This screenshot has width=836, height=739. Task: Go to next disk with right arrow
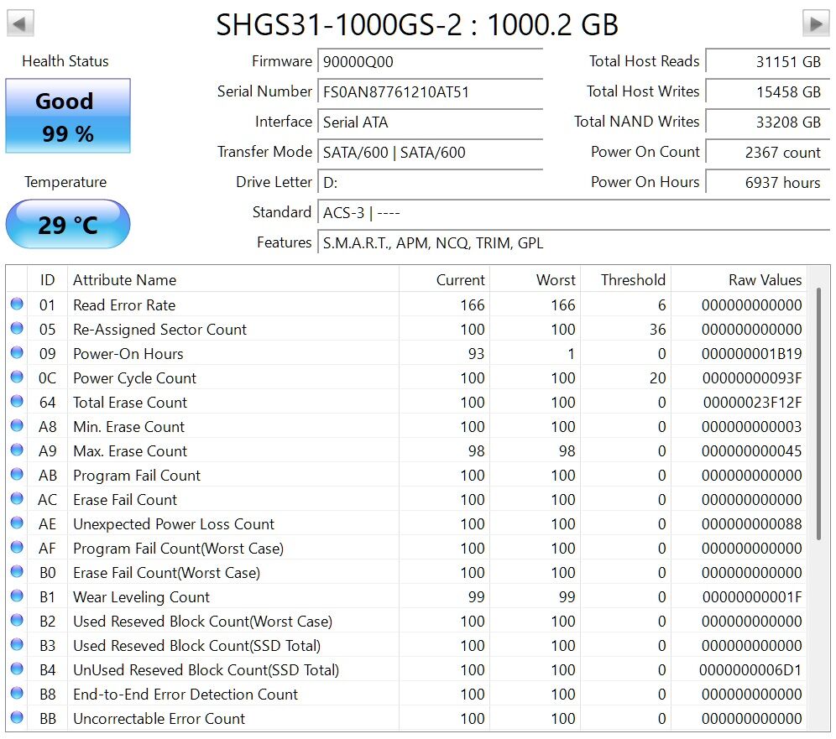point(815,23)
